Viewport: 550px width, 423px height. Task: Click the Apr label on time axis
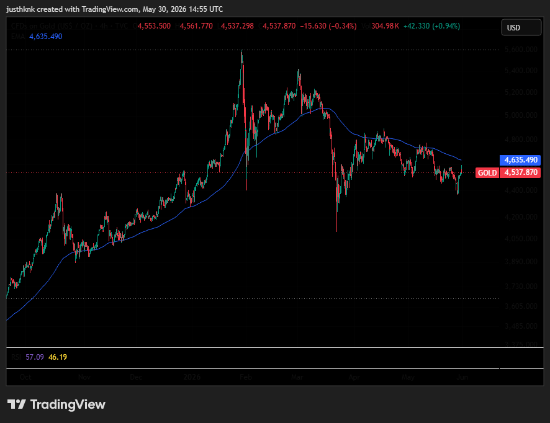pyautogui.click(x=354, y=377)
